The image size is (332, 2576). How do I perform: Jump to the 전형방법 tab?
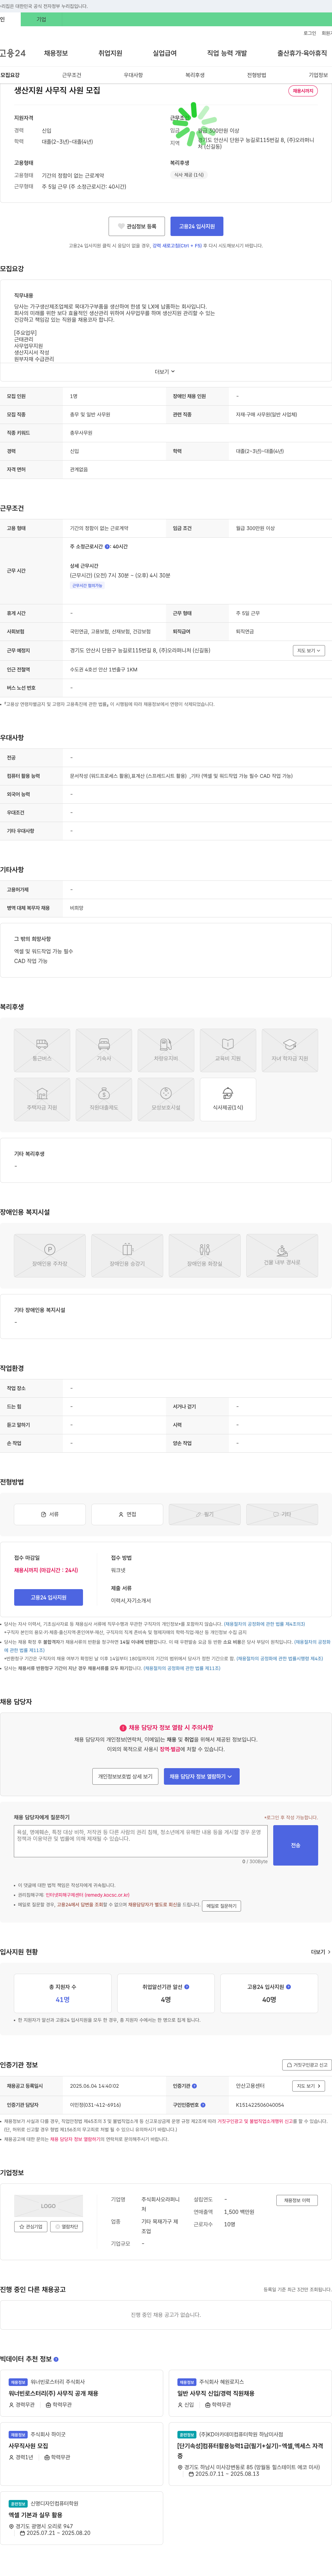[257, 75]
